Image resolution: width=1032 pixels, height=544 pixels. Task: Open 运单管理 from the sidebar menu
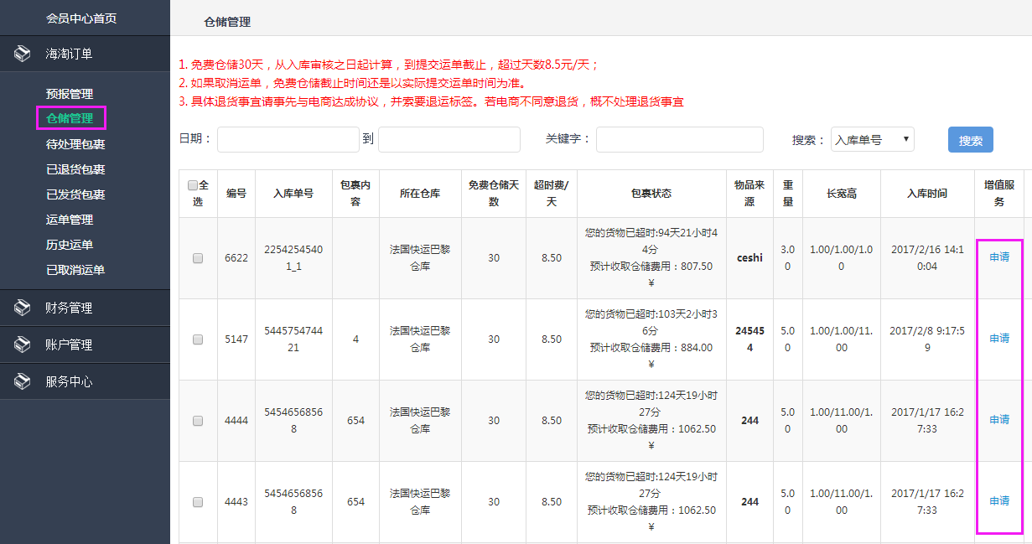tap(70, 220)
